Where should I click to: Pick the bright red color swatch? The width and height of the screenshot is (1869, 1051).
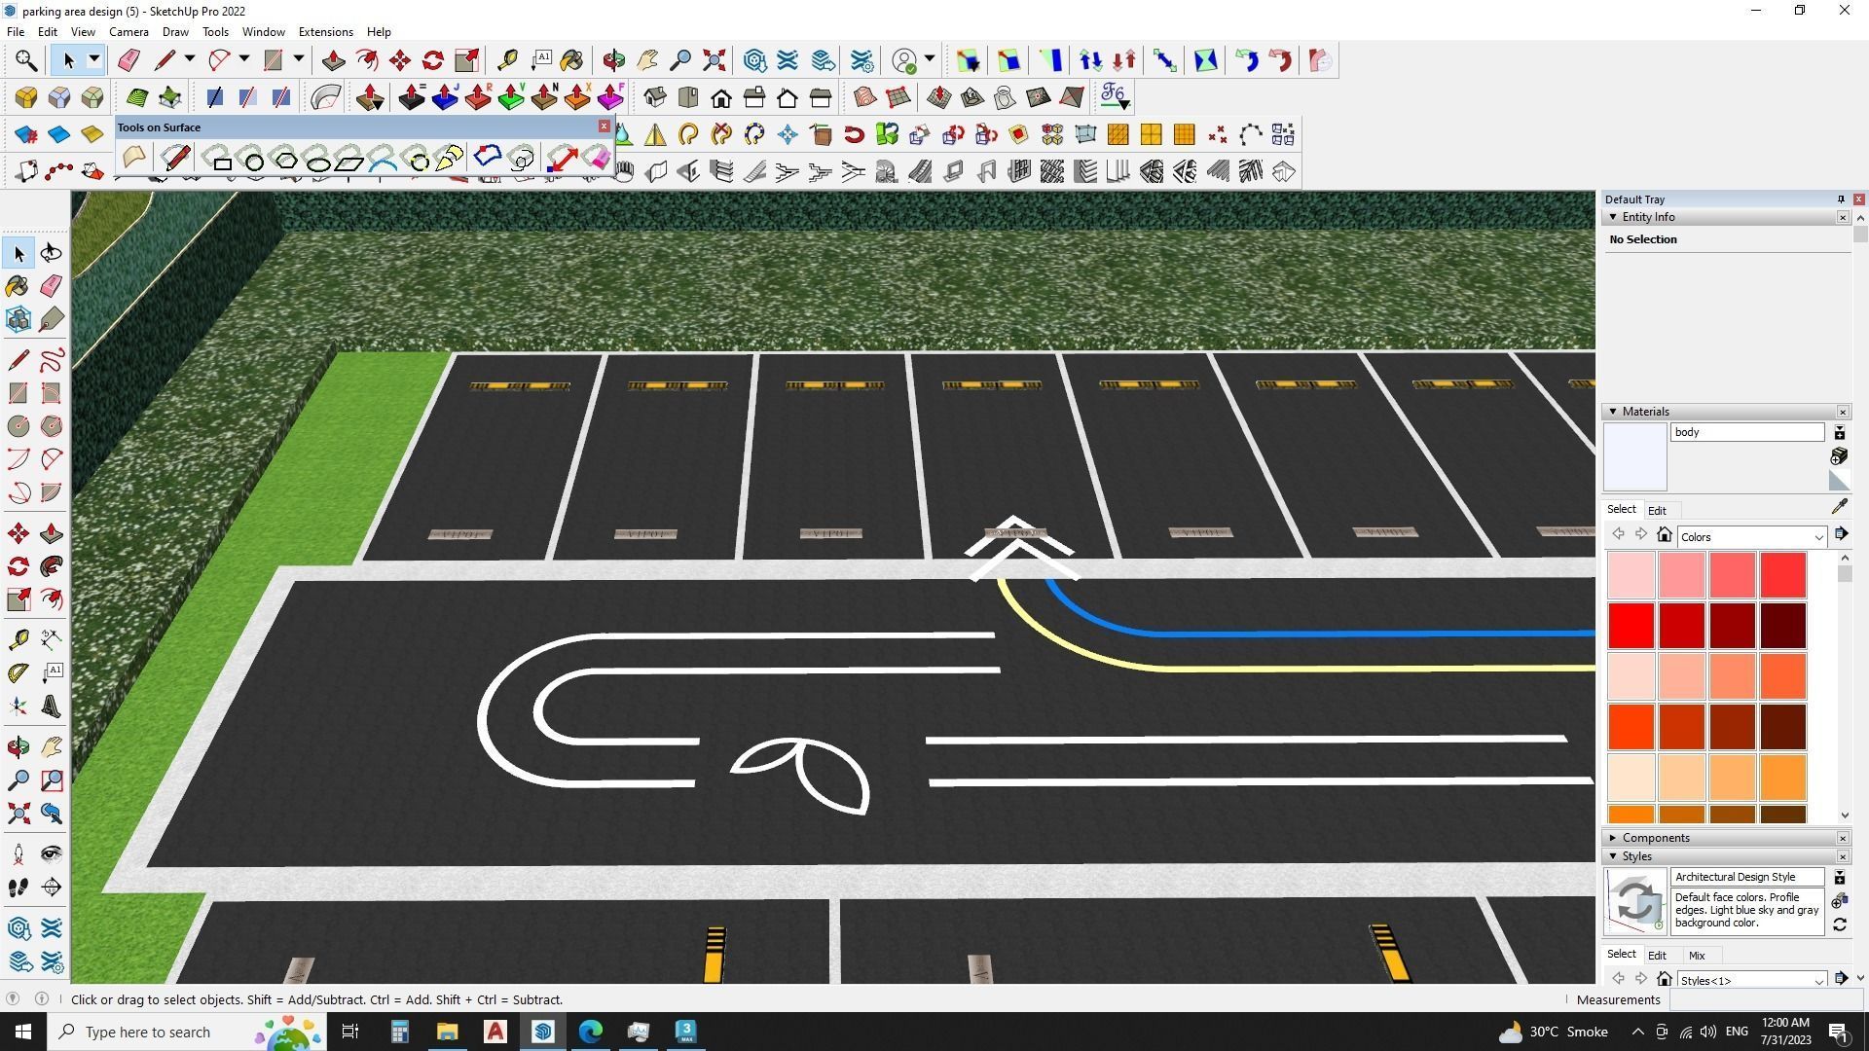1631,625
